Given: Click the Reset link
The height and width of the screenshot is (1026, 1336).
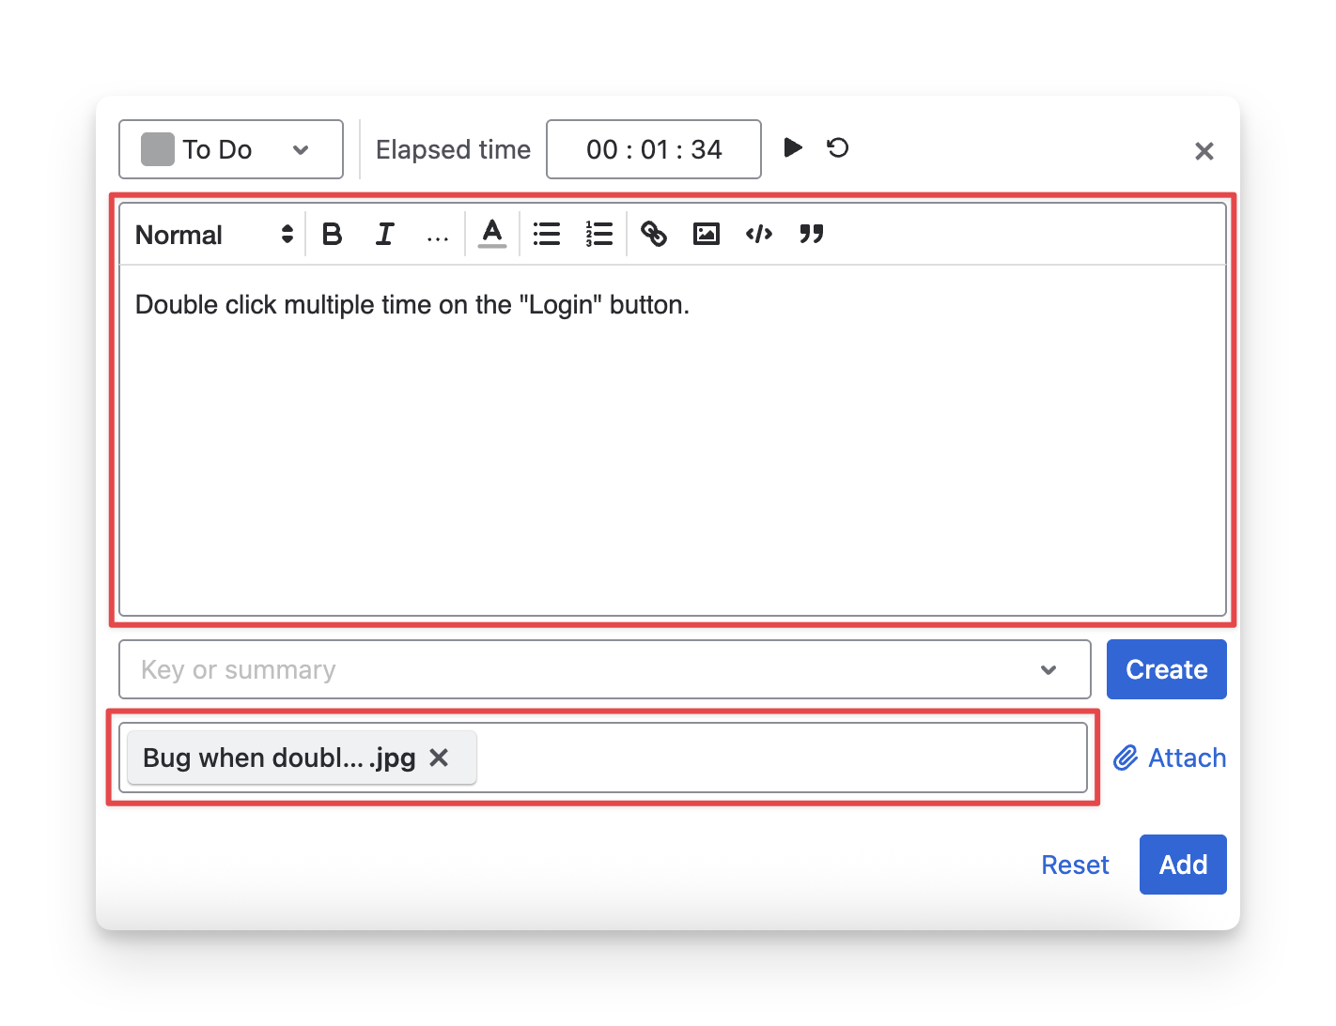Looking at the screenshot, I should (1075, 865).
